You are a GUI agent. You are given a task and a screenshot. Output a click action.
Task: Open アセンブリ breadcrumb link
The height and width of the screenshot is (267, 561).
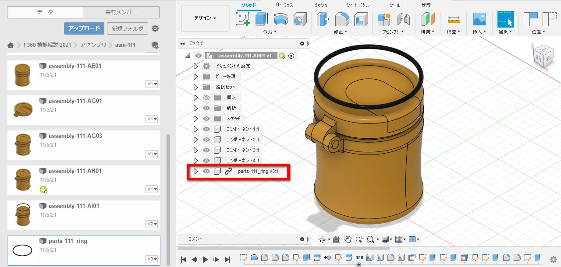click(x=94, y=45)
